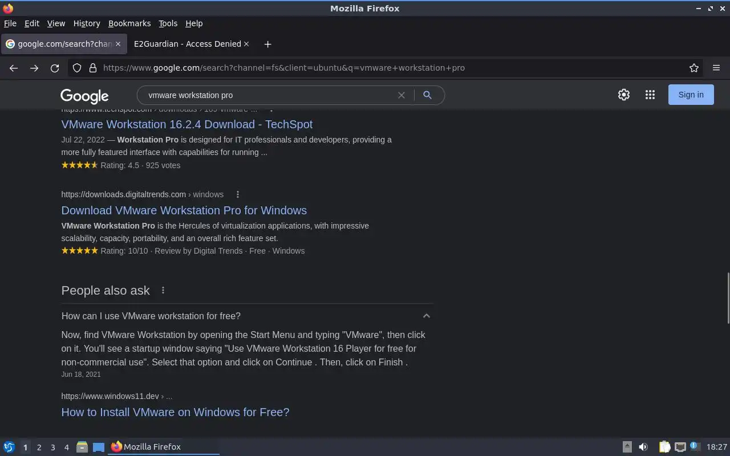Open the View menu

coord(56,23)
